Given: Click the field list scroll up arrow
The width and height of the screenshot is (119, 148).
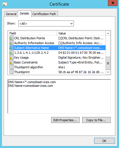Looking at the screenshot, I should pos(108,33).
